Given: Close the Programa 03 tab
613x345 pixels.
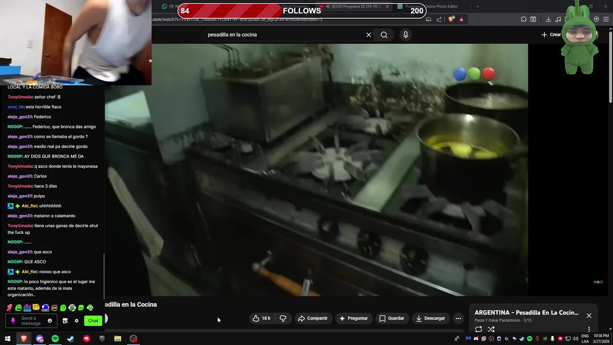Looking at the screenshot, I should point(386,6).
